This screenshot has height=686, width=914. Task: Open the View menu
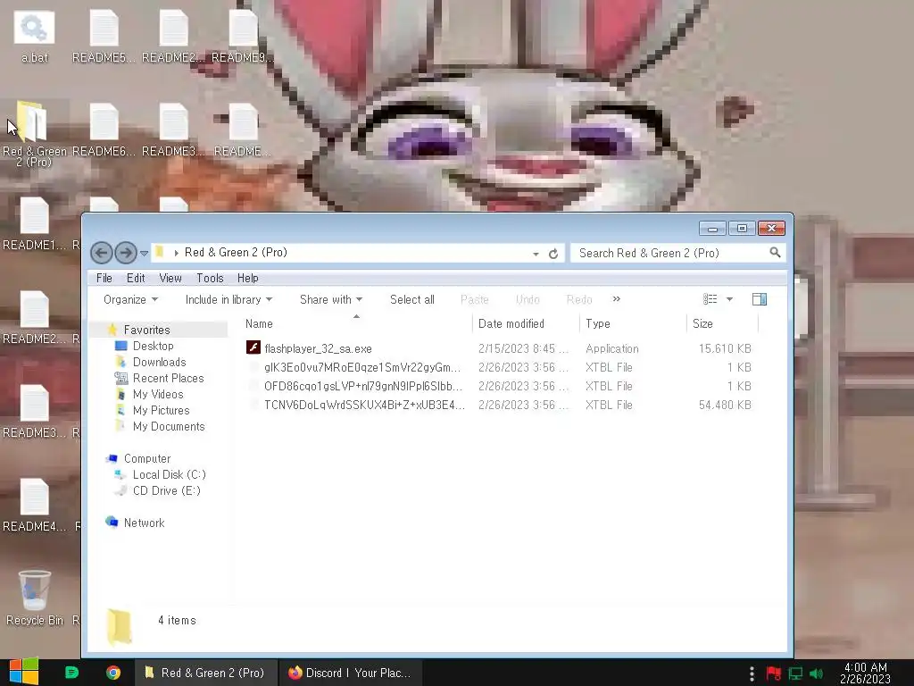click(170, 279)
